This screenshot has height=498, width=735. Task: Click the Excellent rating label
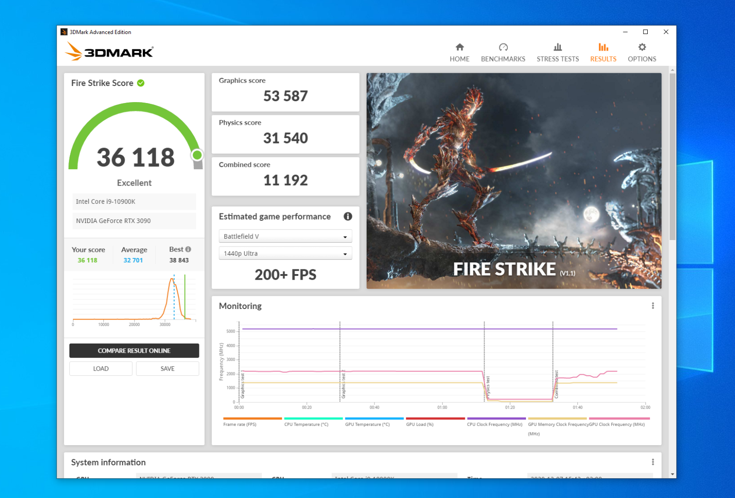click(134, 183)
